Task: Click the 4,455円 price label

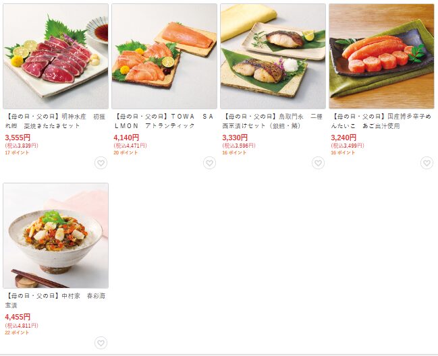Action: click(18, 317)
